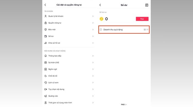The height and width of the screenshot is (108, 193).
Task: Tap the yellow coin icon
Action: coord(101,19)
